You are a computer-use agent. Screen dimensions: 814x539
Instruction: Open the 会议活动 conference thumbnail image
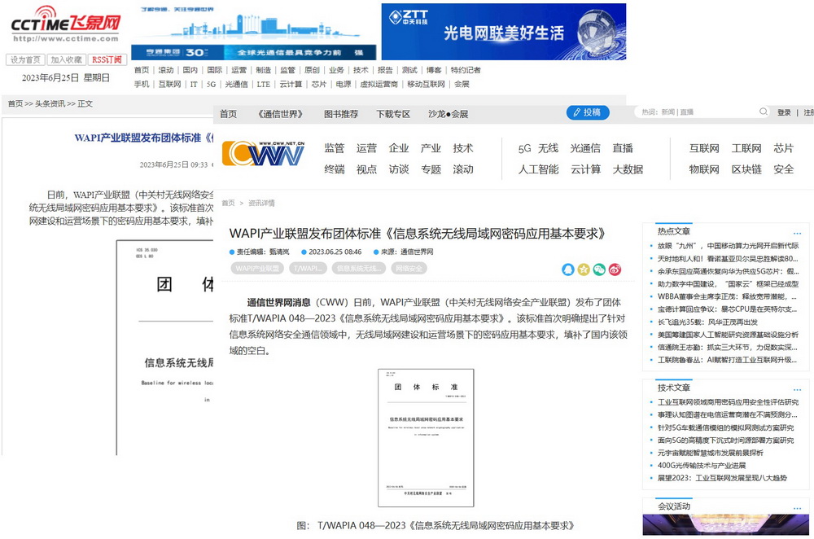pos(726,524)
